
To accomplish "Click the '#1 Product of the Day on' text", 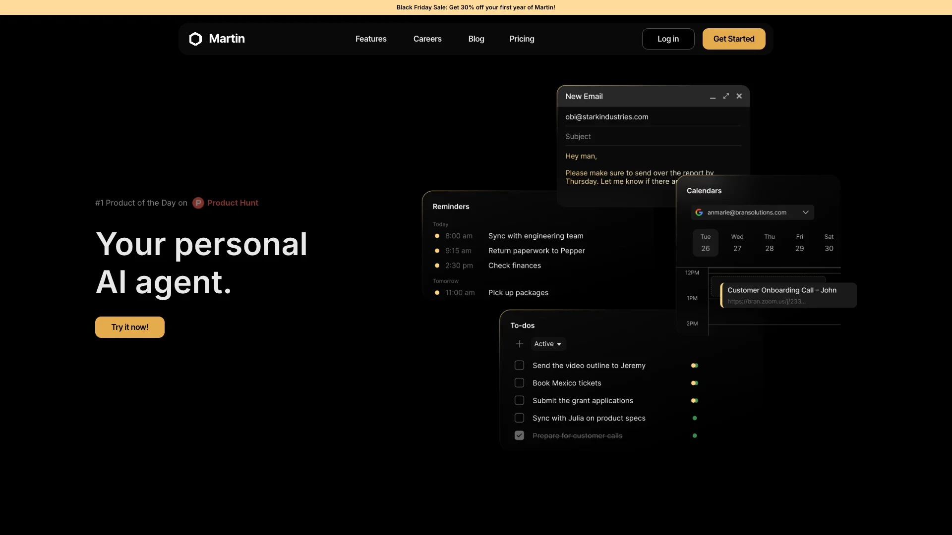I will point(141,203).
